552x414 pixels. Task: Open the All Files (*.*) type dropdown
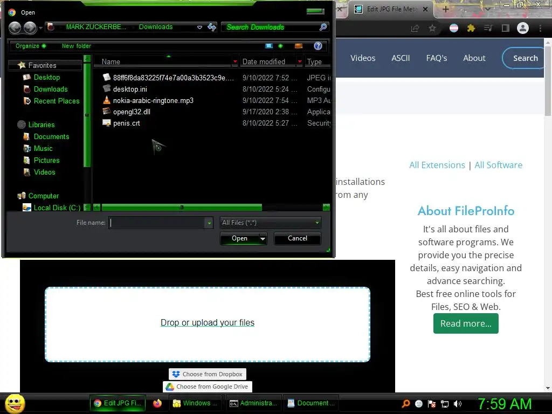pos(270,223)
